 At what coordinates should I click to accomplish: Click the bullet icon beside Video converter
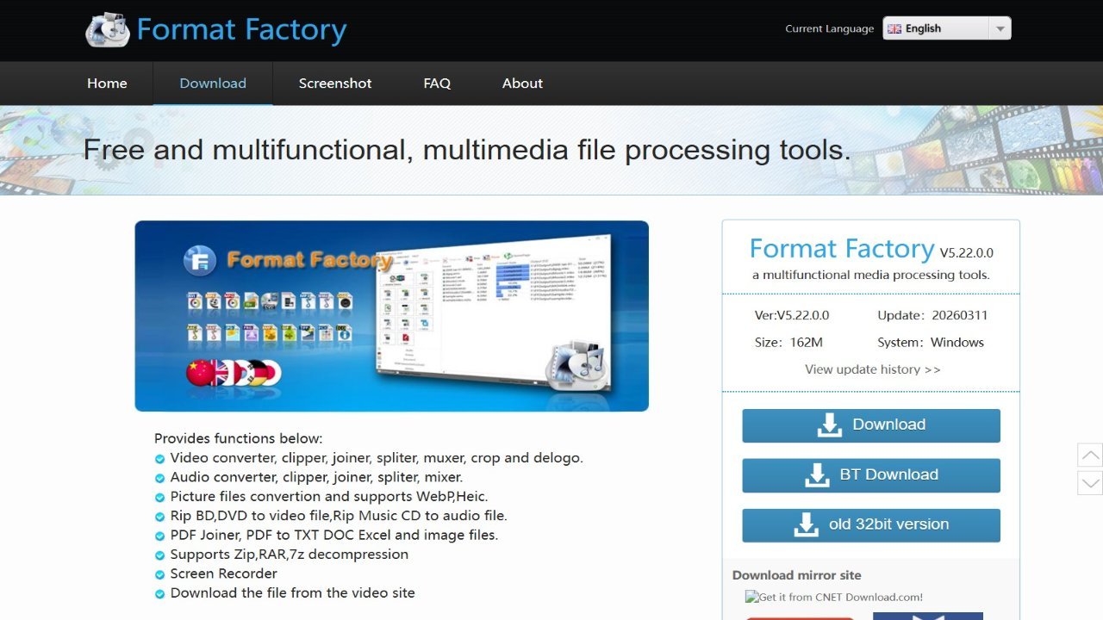coord(159,459)
